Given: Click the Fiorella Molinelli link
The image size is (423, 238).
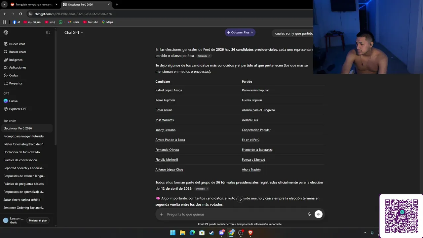Looking at the screenshot, I should pyautogui.click(x=167, y=160).
